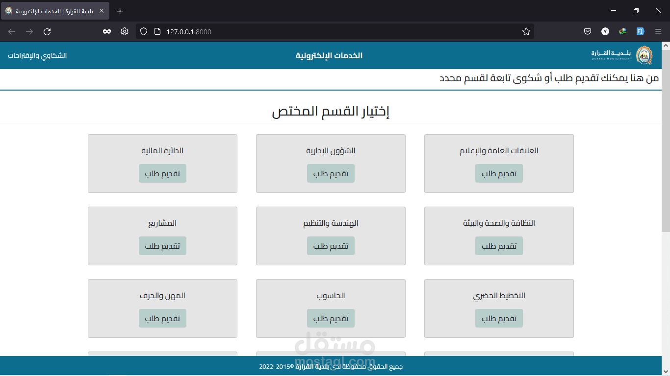Image resolution: width=670 pixels, height=376 pixels.
Task: Click تقديم طلب under النظافة والصحة والبيئة
Action: pos(499,246)
